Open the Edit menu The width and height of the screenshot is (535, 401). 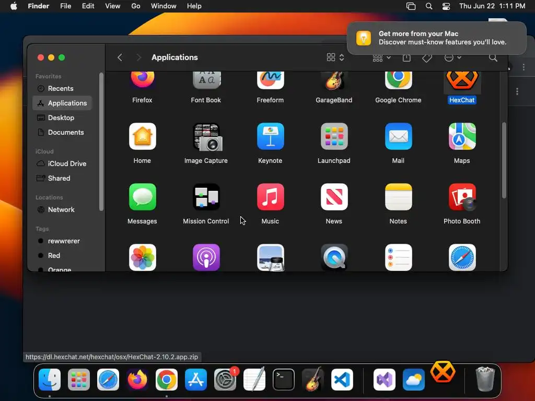[88, 6]
